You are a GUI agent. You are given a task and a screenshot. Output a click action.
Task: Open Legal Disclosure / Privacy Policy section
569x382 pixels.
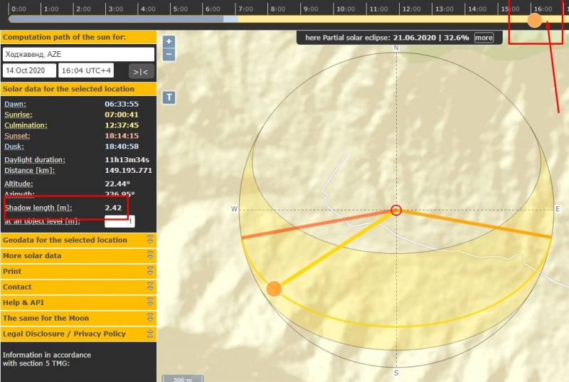tap(78, 334)
